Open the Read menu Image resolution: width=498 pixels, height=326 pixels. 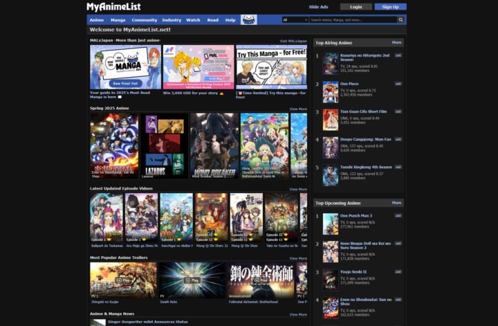tap(213, 19)
